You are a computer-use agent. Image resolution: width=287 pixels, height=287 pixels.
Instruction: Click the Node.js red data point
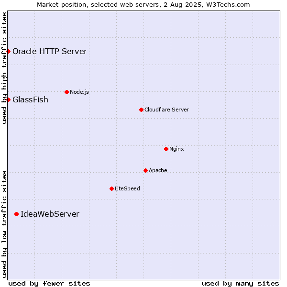click(67, 92)
